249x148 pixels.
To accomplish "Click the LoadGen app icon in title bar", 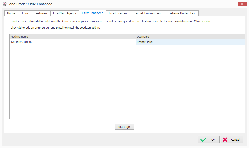I will point(4,4).
